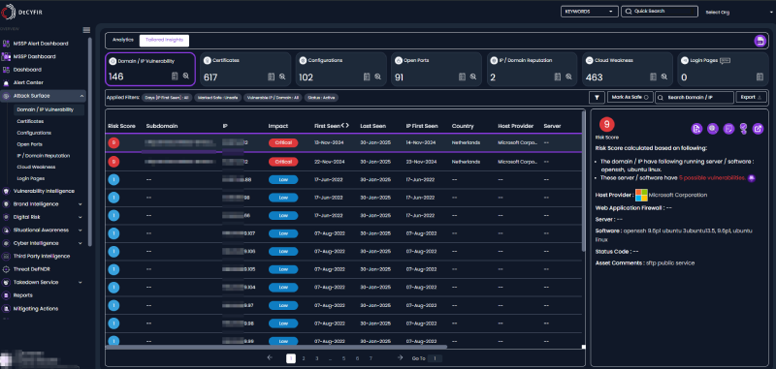Open report icon on Cloud Weakness card
The image size is (776, 369).
[653, 77]
